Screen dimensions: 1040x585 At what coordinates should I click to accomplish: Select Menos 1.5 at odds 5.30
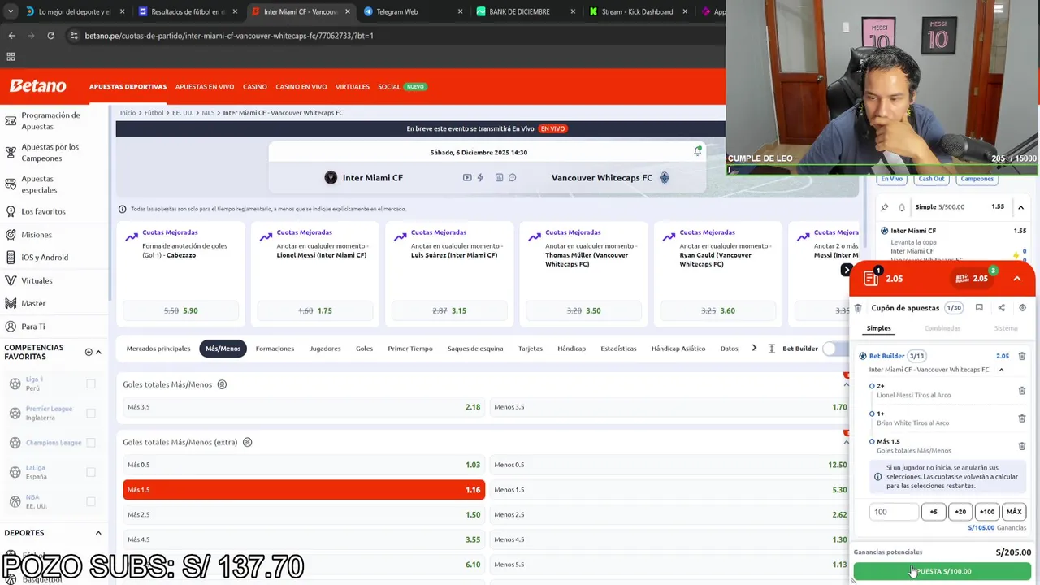(x=670, y=490)
